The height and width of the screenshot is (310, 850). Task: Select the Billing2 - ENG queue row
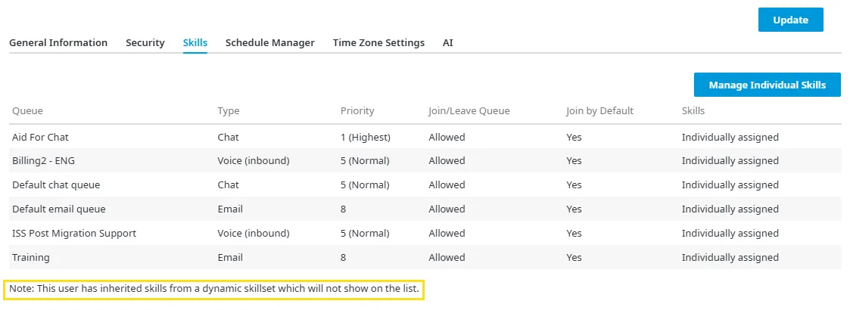425,161
